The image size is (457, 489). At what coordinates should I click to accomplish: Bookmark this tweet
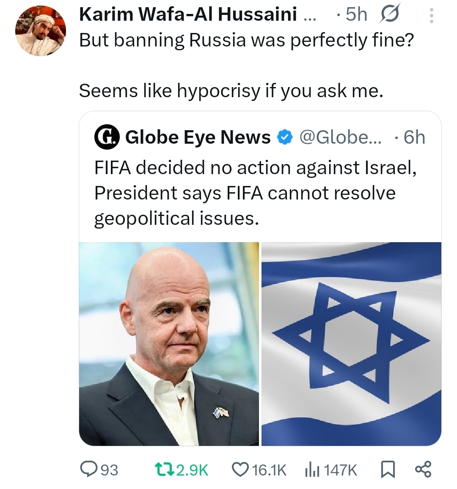point(388,469)
